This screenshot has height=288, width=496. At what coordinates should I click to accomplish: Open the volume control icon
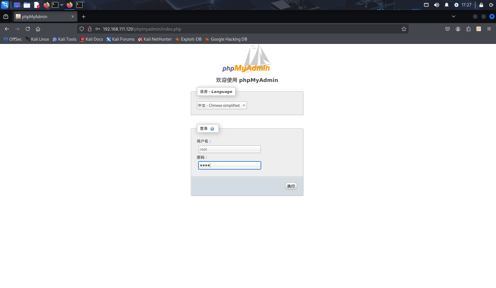437,5
